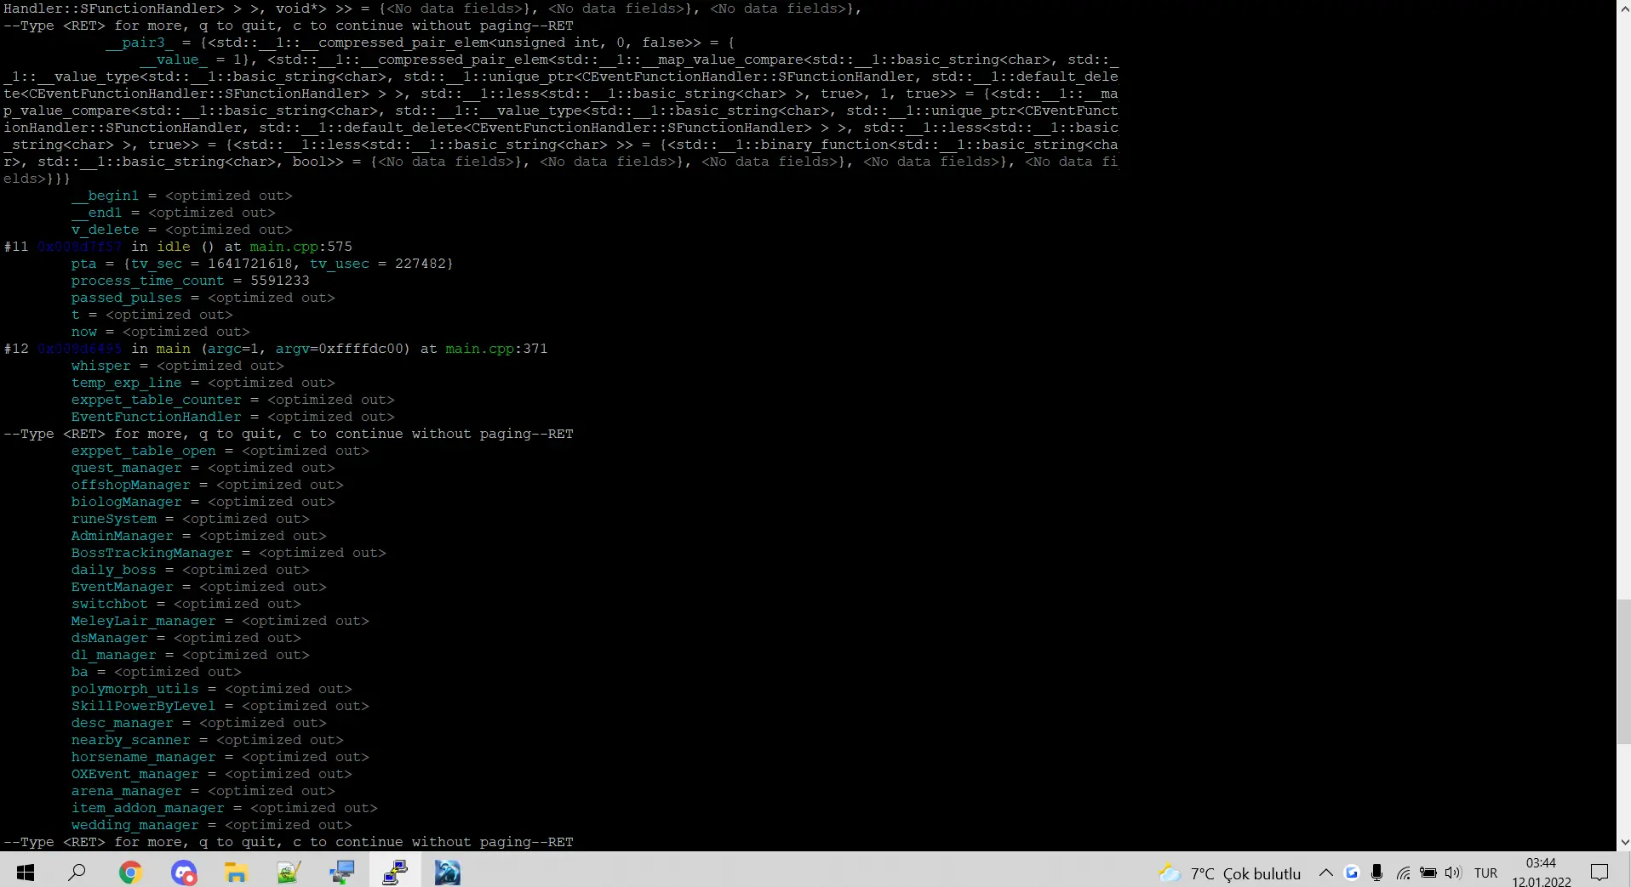The width and height of the screenshot is (1631, 887).
Task: Click 'dsManager' variable line
Action: [186, 638]
